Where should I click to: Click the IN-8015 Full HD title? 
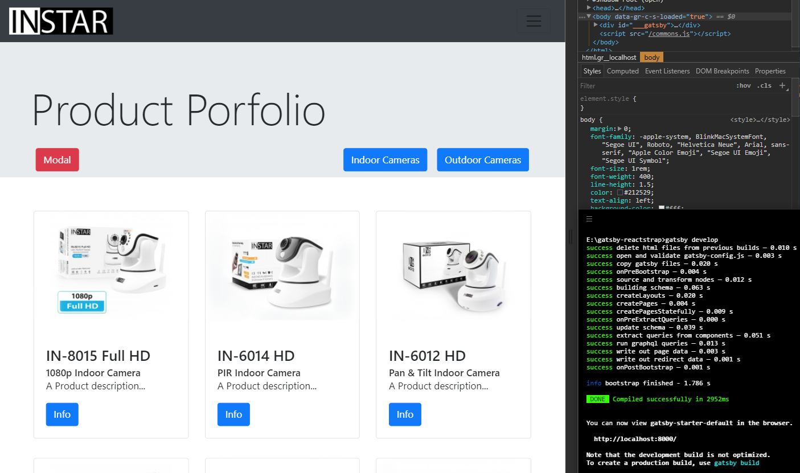point(98,356)
